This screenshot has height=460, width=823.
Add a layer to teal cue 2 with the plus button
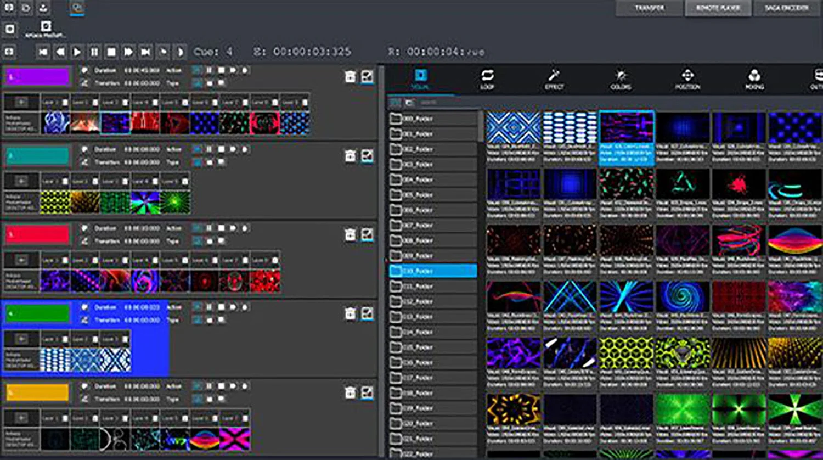pos(21,181)
